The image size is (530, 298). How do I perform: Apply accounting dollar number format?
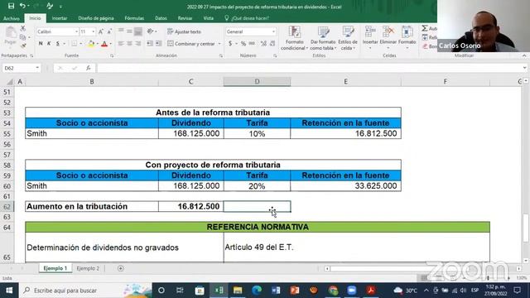pos(230,44)
